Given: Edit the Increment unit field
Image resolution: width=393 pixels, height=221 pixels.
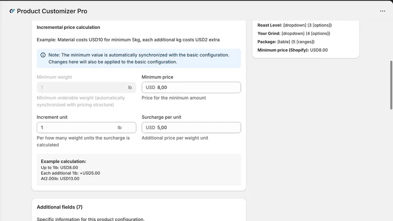Looking at the screenshot, I should 86,128.
